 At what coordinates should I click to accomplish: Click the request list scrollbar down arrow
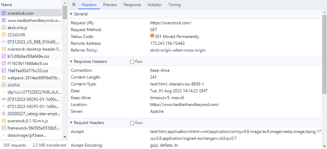pyautogui.click(x=65, y=137)
